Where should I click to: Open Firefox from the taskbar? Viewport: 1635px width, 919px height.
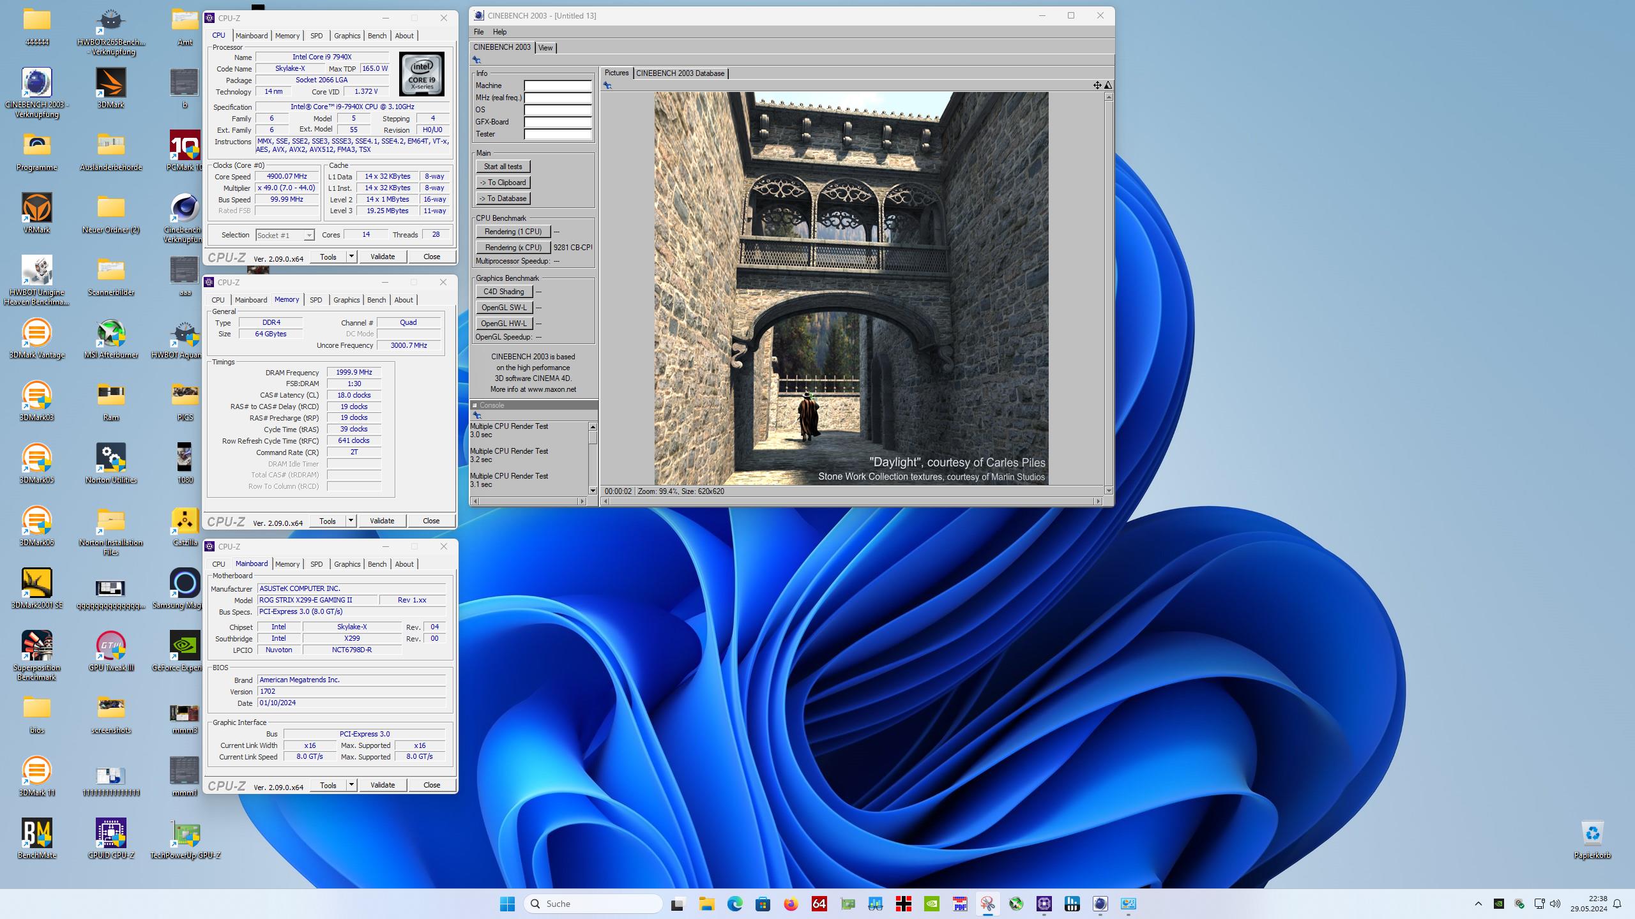(791, 904)
